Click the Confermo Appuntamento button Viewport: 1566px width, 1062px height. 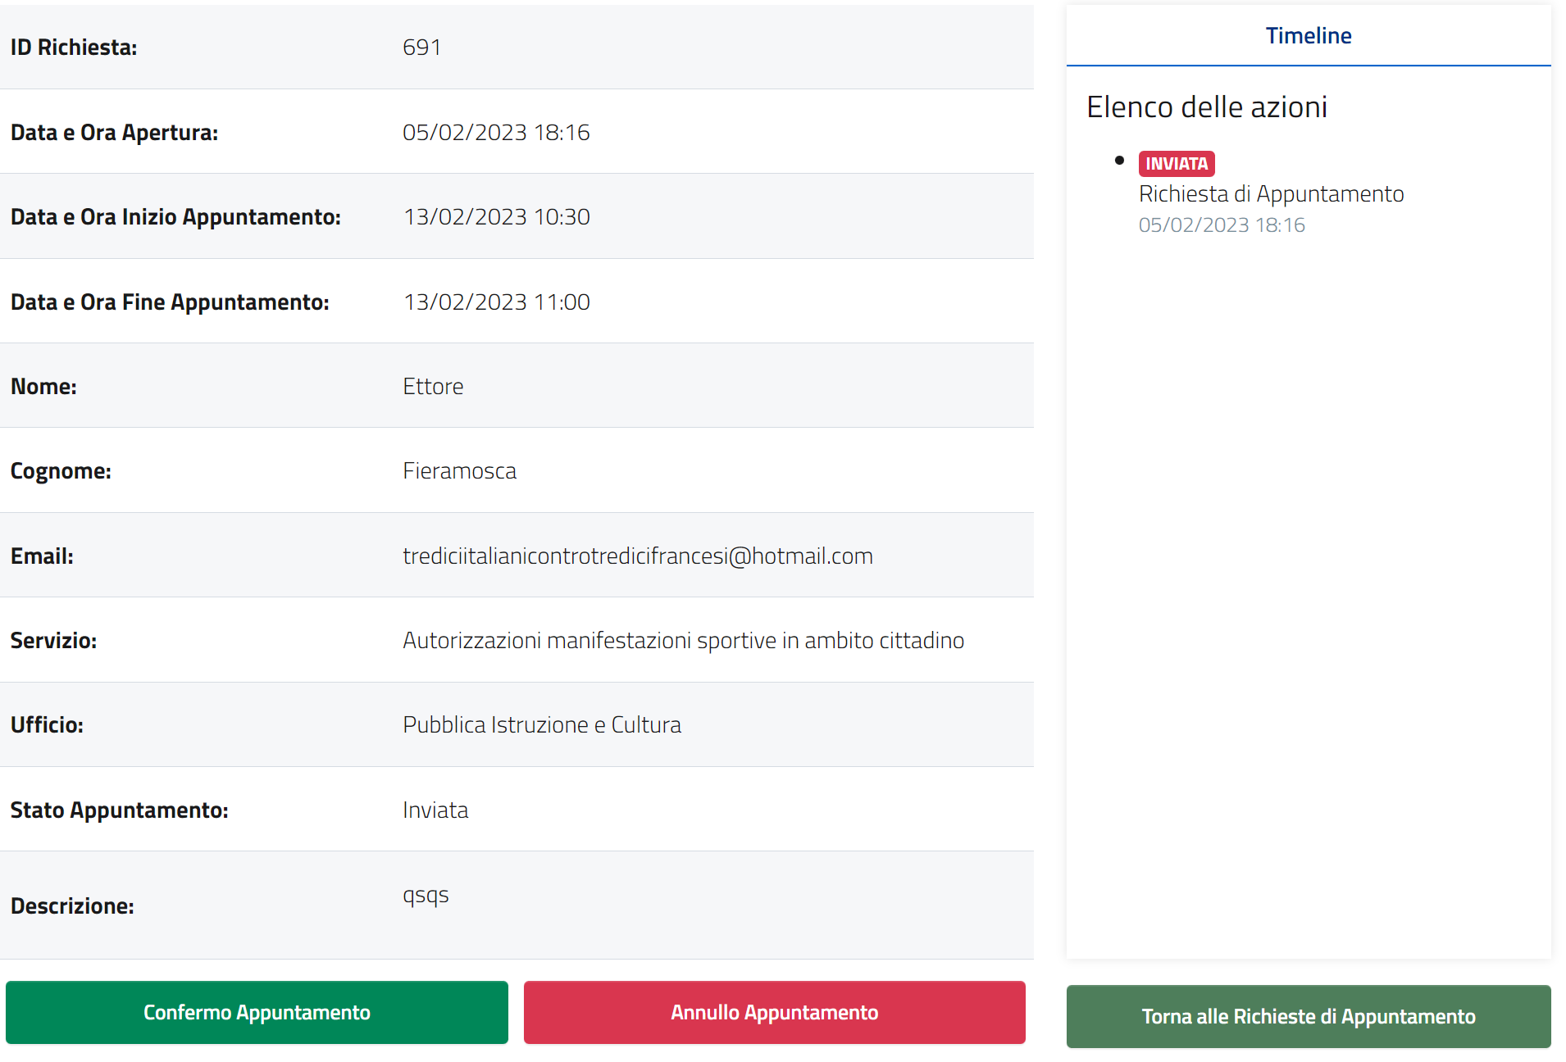(x=257, y=1012)
